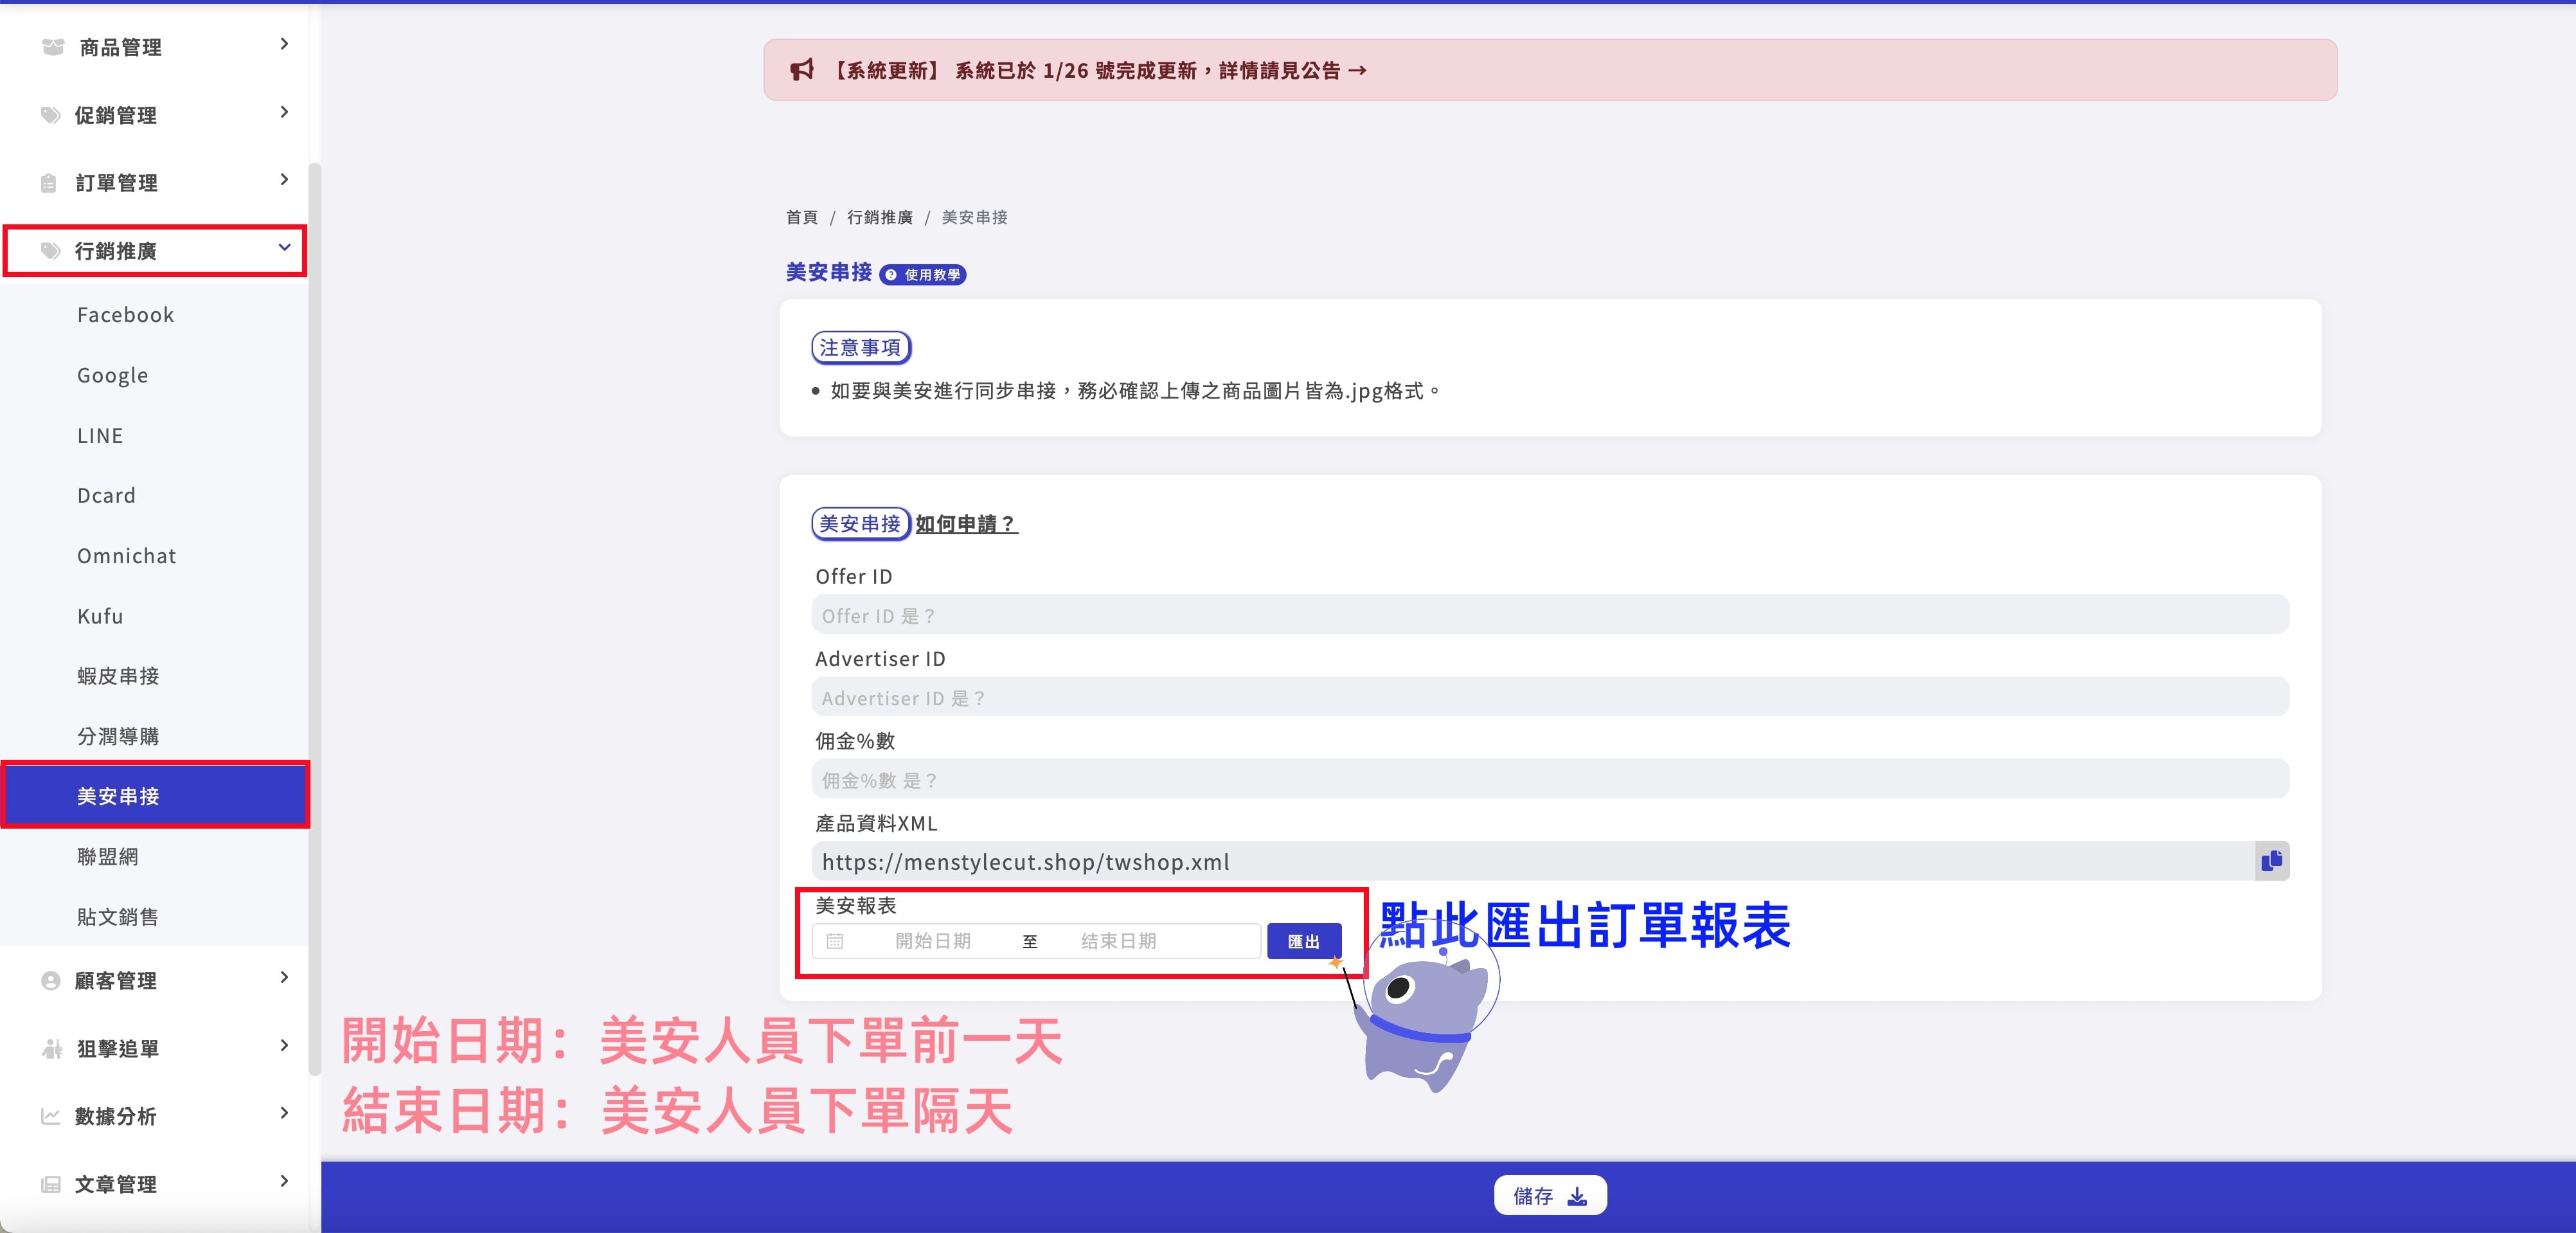Select 聯盟網 in the sidebar
Screen dimensions: 2576x1233
click(x=155, y=857)
